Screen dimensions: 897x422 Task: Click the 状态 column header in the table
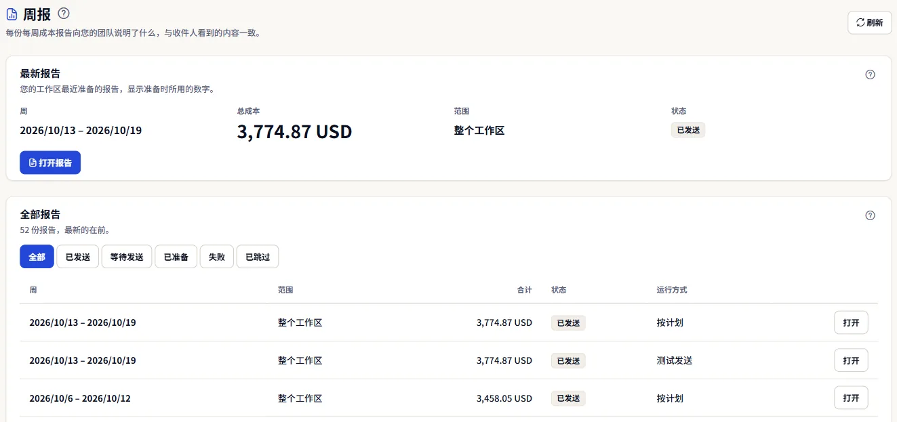559,290
